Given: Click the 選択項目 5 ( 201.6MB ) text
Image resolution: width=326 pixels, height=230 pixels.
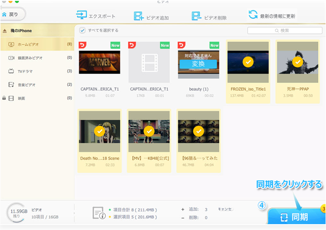Looking at the screenshot, I should pyautogui.click(x=135, y=217).
